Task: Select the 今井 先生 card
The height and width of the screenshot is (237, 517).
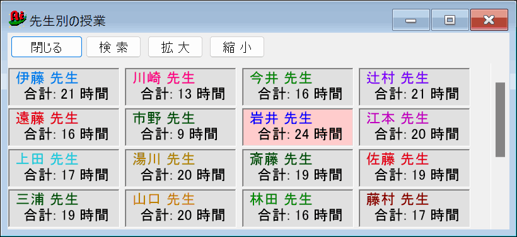Action: point(298,87)
